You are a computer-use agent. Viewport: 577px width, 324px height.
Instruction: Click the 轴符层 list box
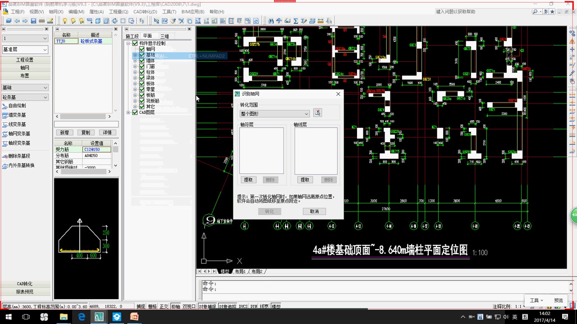pos(261,150)
